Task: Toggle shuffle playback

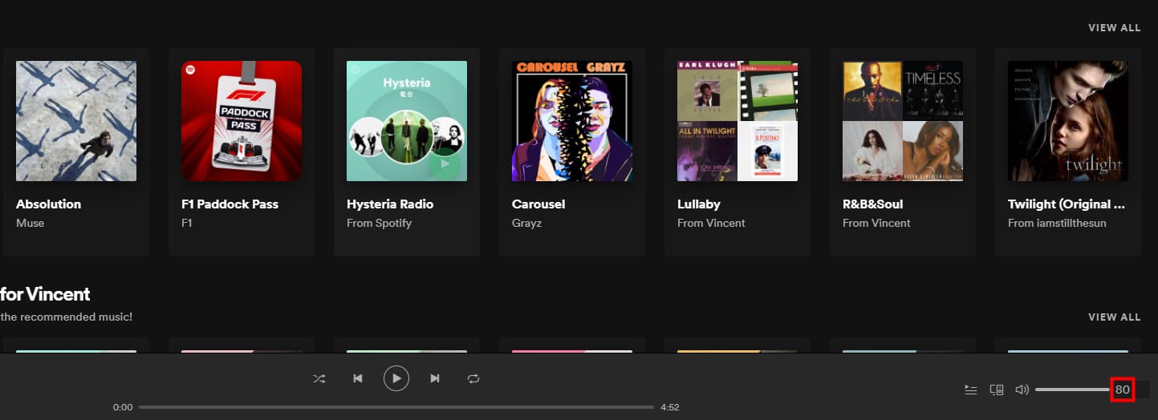Action: click(x=319, y=378)
